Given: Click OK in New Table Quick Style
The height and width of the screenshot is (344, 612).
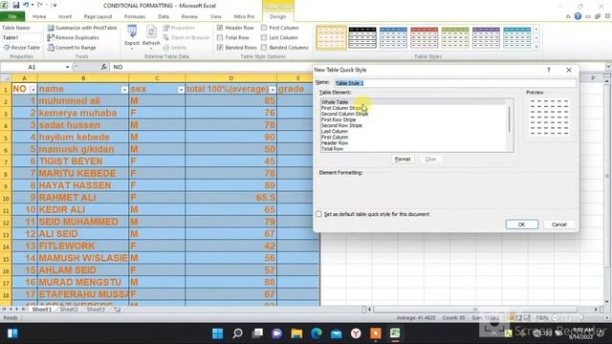Looking at the screenshot, I should click(x=522, y=225).
